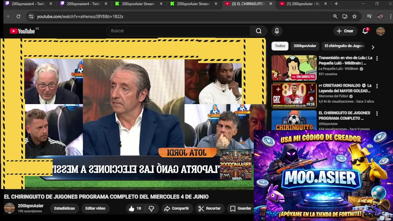Dislike the video with thumbs down
The height and width of the screenshot is (221, 393).
pos(151,208)
